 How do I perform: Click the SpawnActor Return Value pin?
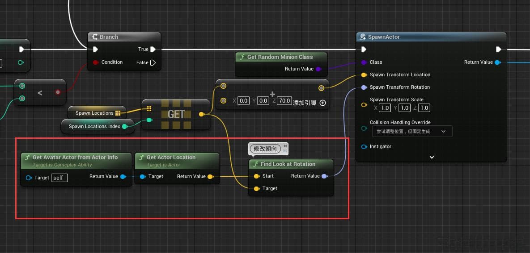point(497,62)
